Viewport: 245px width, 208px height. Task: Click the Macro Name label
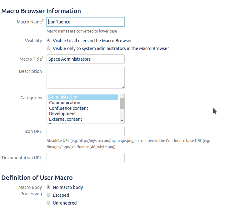pyautogui.click(x=30, y=22)
